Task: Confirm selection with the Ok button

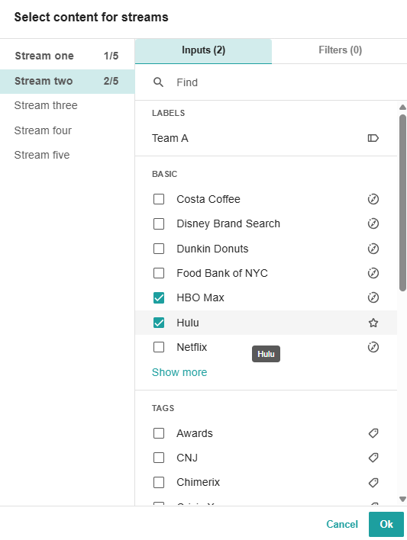Action: coord(386,524)
